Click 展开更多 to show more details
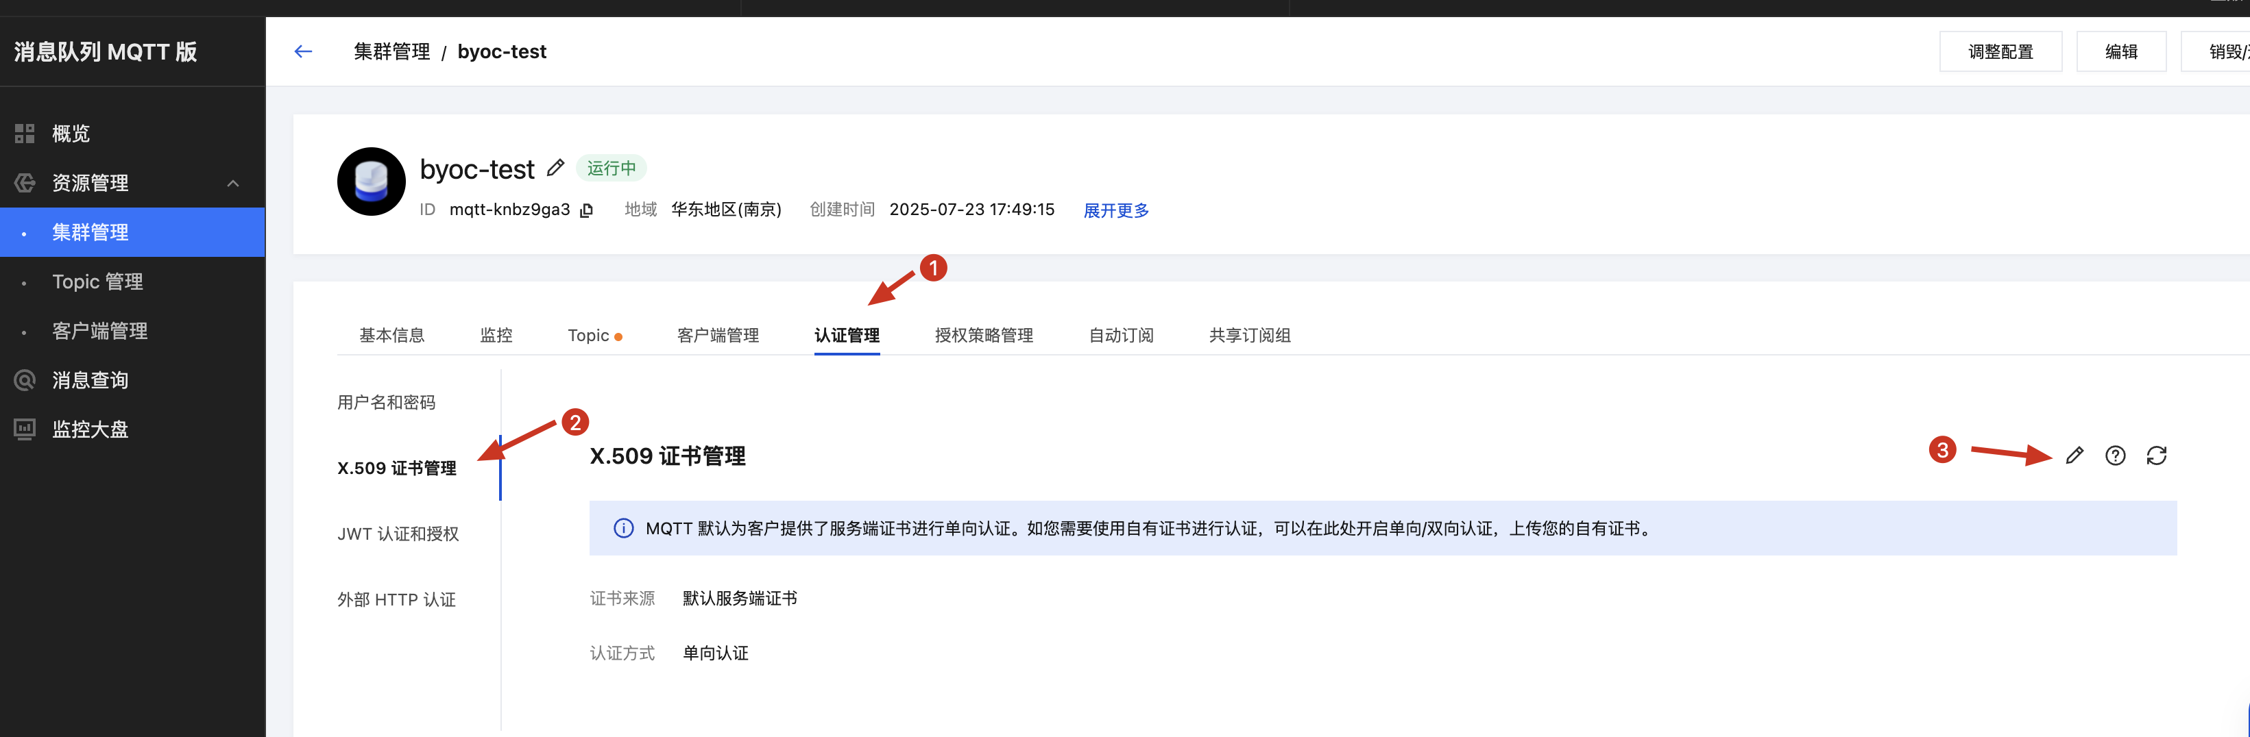The width and height of the screenshot is (2250, 737). click(x=1115, y=210)
